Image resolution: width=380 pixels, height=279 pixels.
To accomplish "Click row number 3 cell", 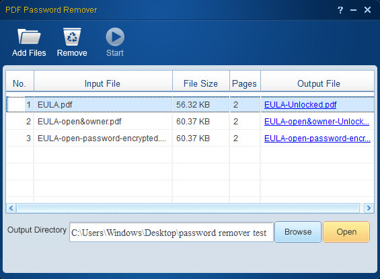I will 20,138.
